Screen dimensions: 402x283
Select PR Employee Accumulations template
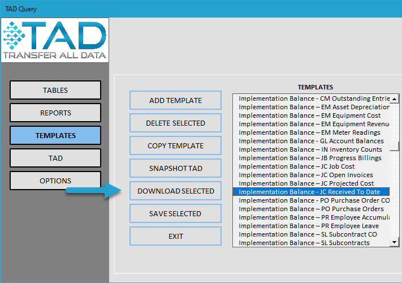coord(311,217)
